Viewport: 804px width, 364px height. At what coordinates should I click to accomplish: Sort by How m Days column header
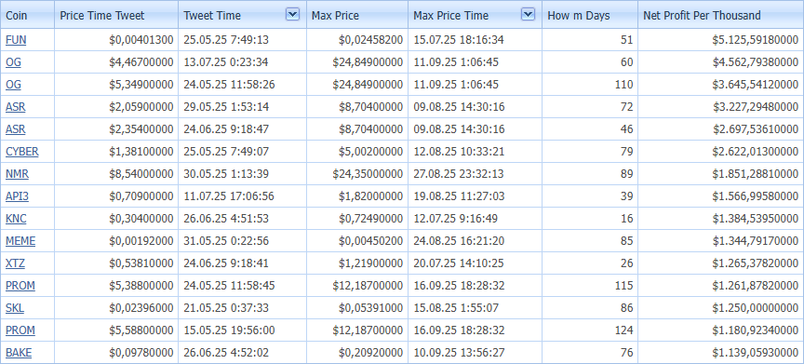[x=590, y=15]
